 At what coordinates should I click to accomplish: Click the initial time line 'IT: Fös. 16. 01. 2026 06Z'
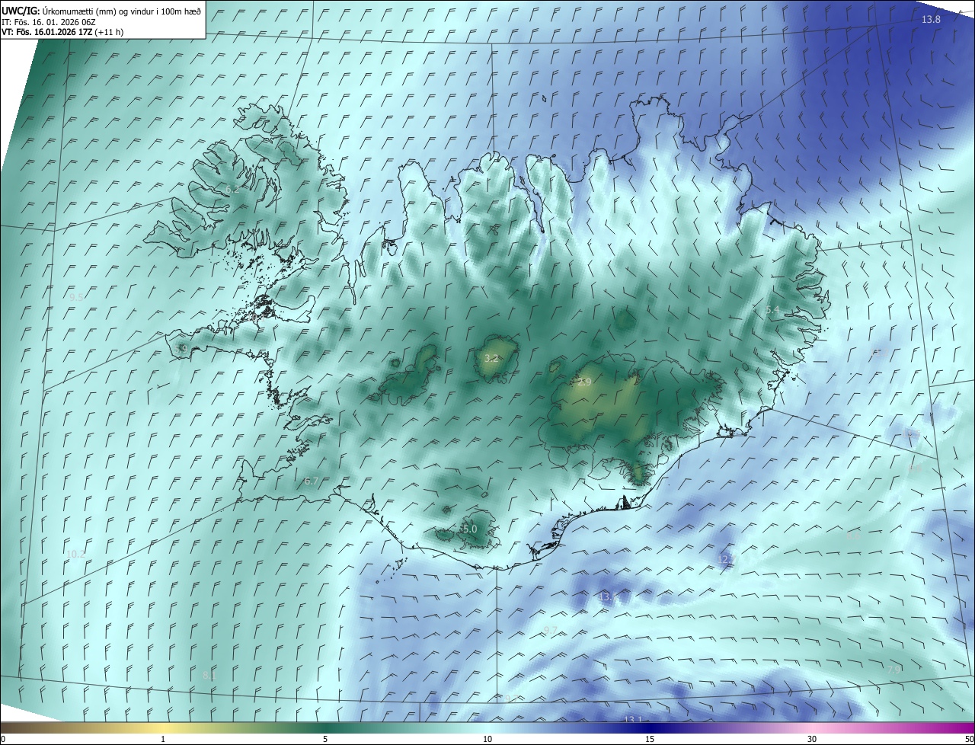point(48,22)
